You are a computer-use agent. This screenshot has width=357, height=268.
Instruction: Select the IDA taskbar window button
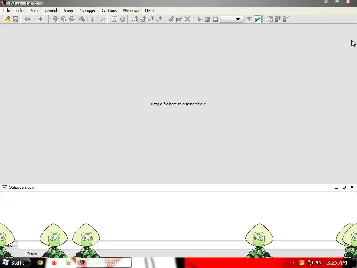(x=104, y=262)
